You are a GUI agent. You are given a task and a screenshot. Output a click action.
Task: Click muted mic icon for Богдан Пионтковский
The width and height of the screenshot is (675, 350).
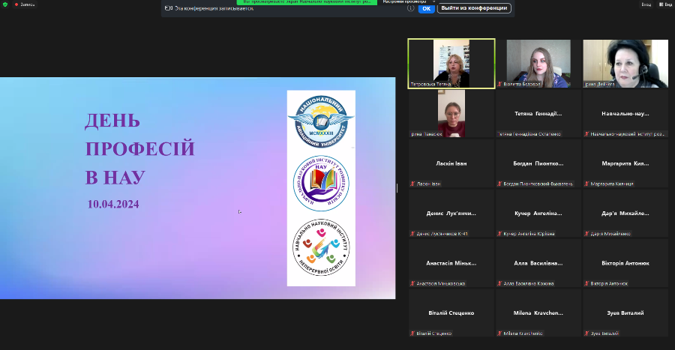pyautogui.click(x=499, y=184)
